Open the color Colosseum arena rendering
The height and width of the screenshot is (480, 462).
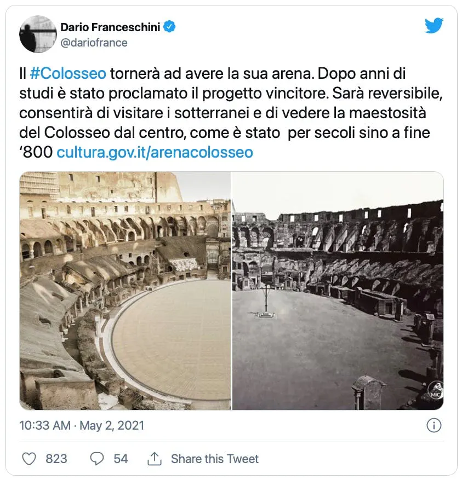point(125,291)
